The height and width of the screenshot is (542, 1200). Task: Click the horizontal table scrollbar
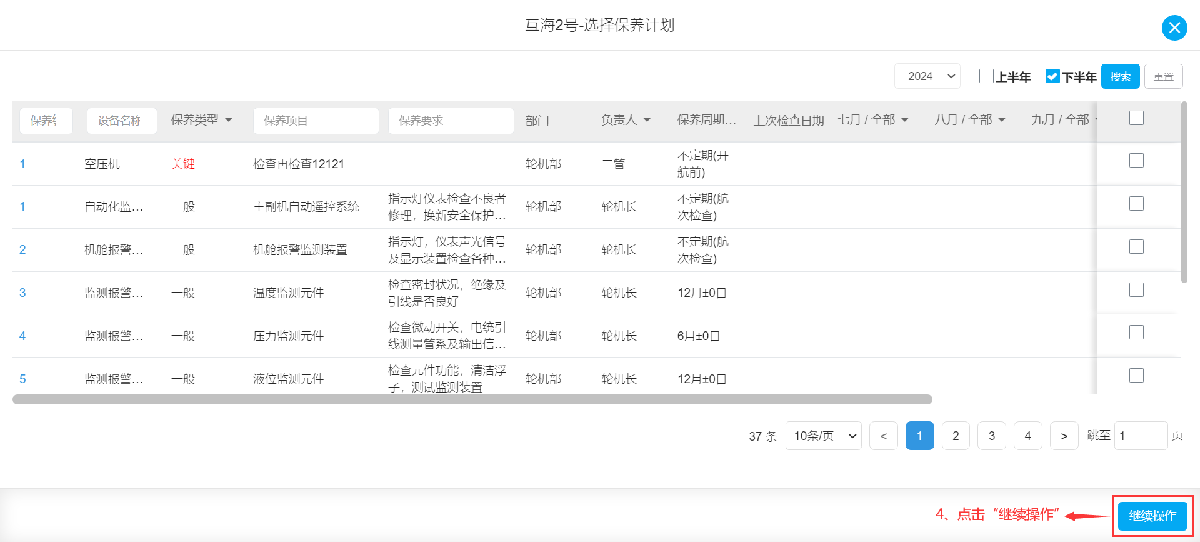[x=472, y=399]
